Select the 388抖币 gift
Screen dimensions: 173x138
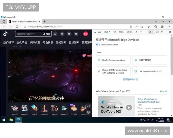(15, 110)
